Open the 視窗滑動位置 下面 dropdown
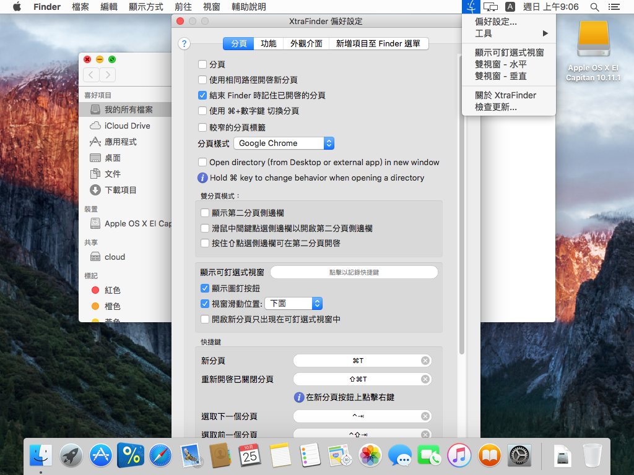Image resolution: width=634 pixels, height=475 pixels. click(x=293, y=303)
